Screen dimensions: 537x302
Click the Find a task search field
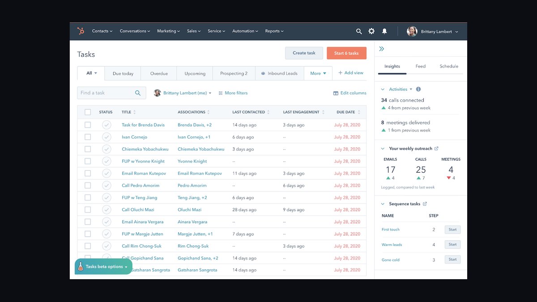[111, 93]
